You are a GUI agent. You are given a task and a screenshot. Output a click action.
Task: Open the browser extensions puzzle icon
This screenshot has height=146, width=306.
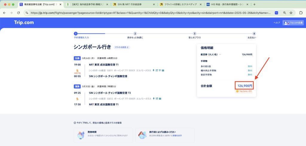301,13
